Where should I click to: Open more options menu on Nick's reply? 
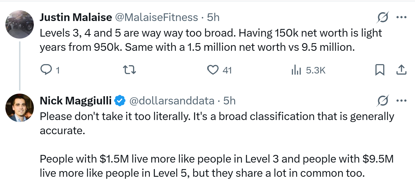401,100
